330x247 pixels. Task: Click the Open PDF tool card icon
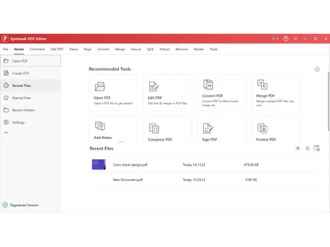(x=100, y=86)
